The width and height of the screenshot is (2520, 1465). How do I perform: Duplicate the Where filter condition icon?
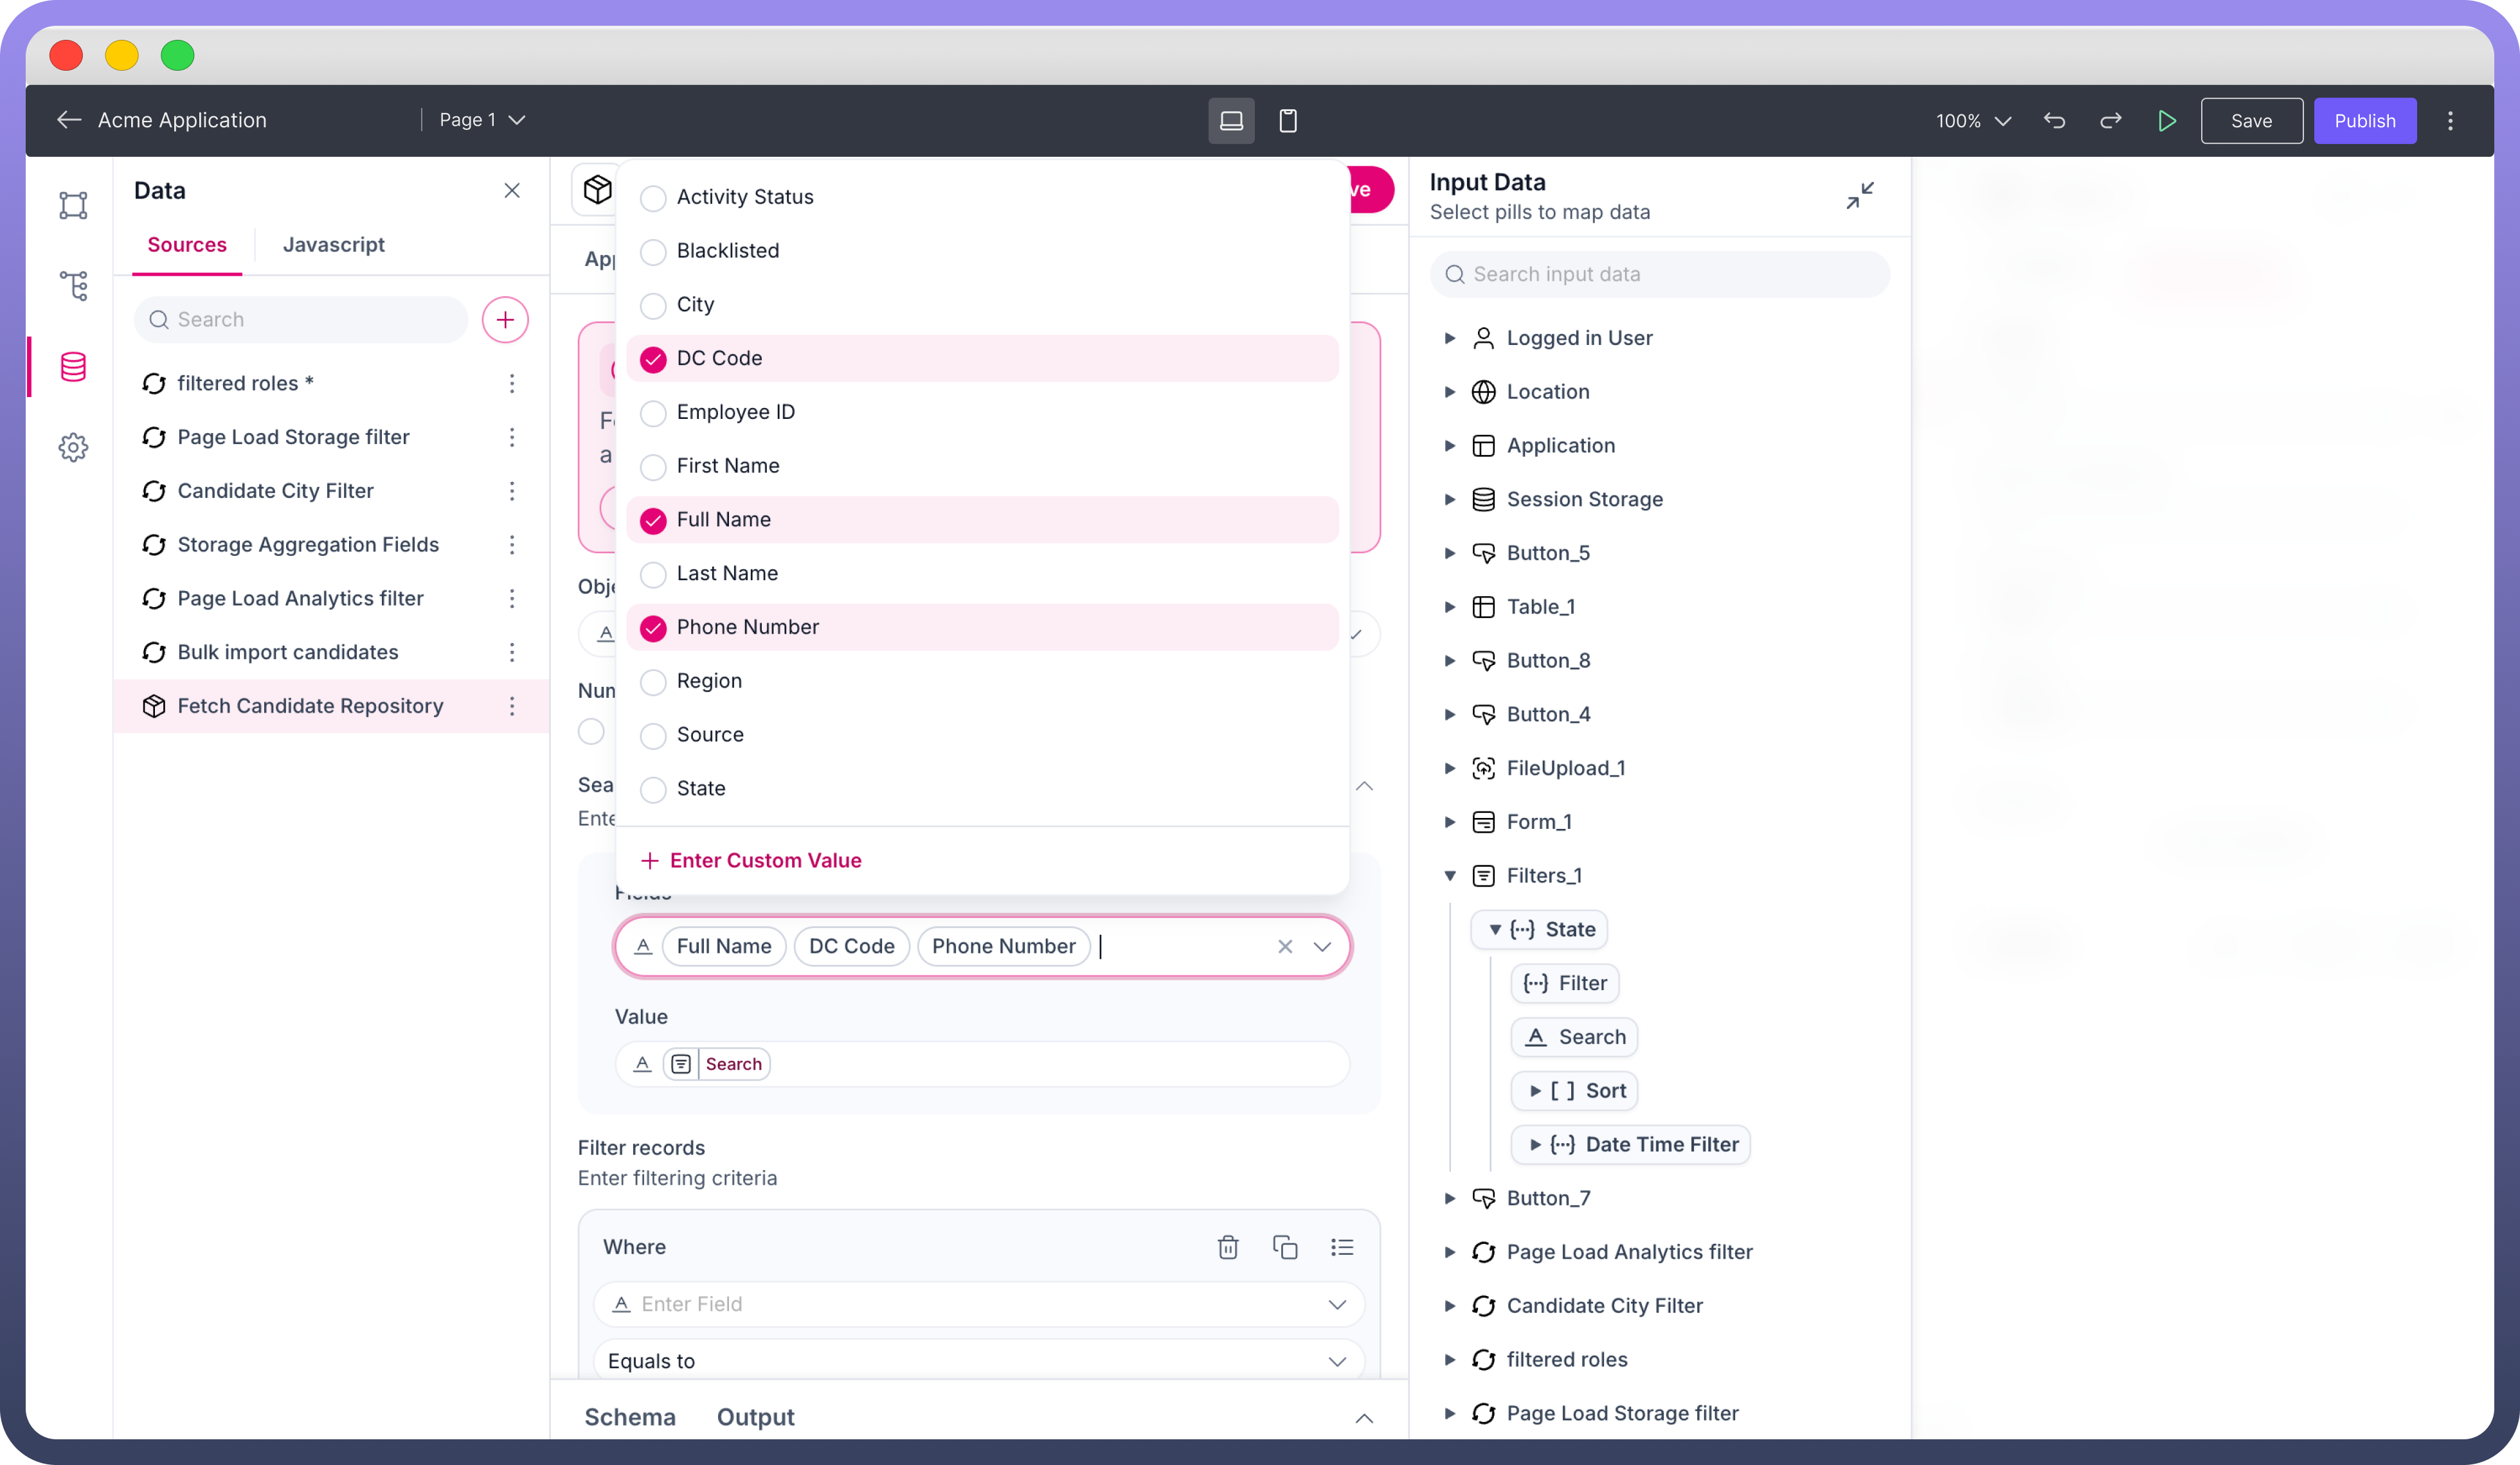click(1285, 1247)
